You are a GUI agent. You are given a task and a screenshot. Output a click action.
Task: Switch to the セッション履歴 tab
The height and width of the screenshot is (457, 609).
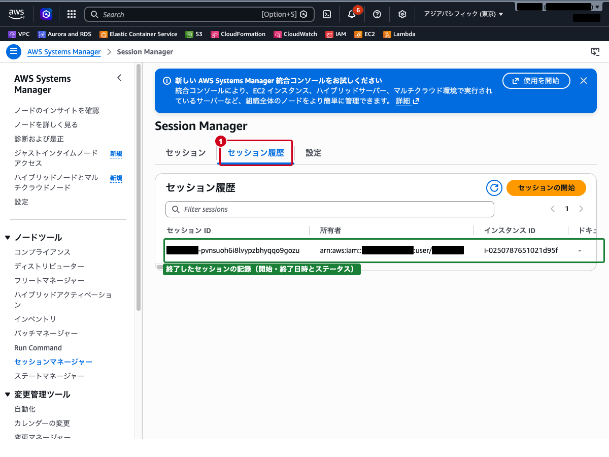tap(256, 153)
